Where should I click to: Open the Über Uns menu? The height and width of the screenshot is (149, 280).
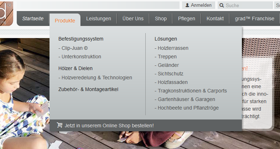133,18
